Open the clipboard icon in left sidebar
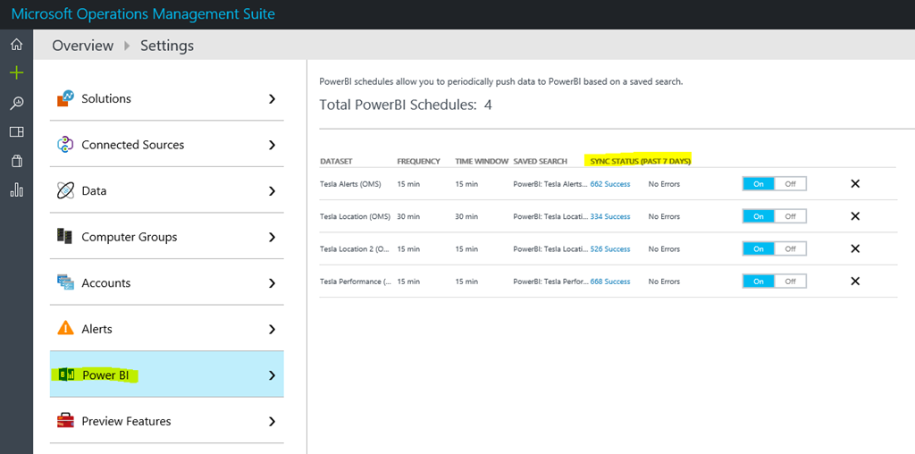 click(x=16, y=161)
